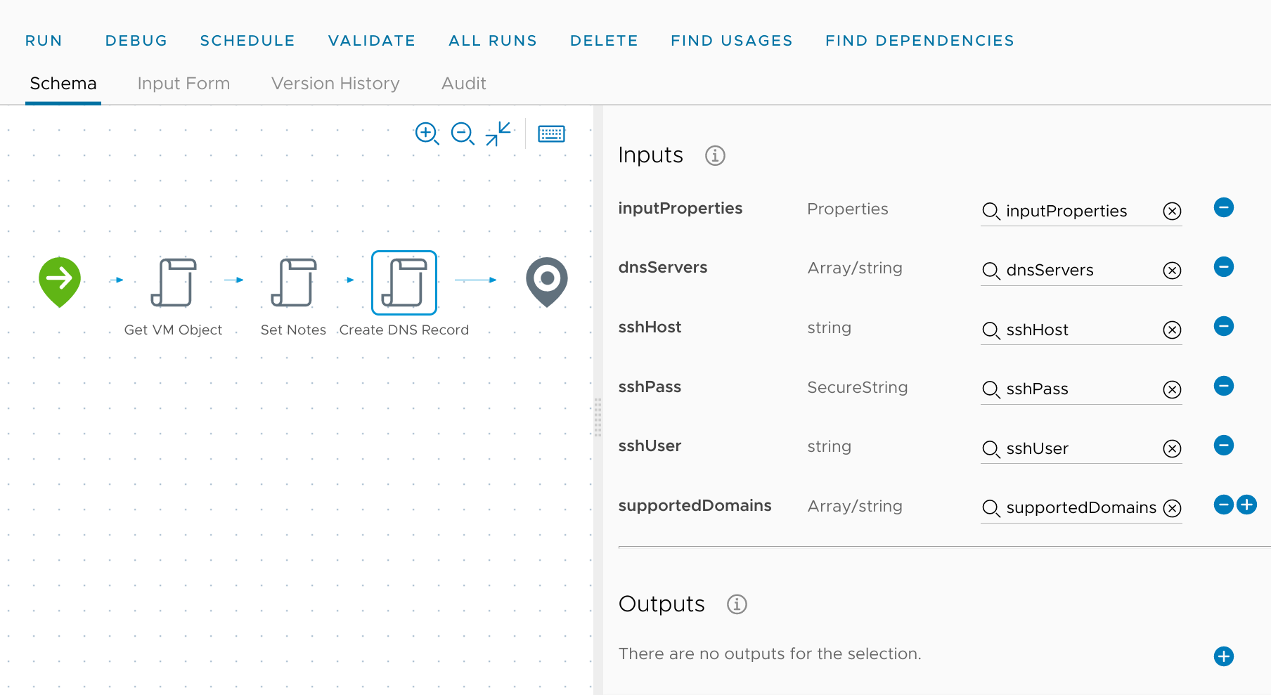Click the Create DNS Record label

click(404, 330)
